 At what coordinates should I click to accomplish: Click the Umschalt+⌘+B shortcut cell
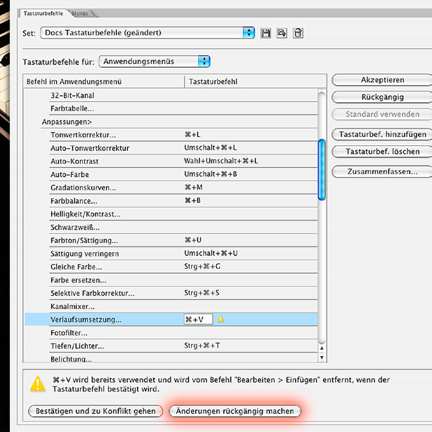(211, 174)
